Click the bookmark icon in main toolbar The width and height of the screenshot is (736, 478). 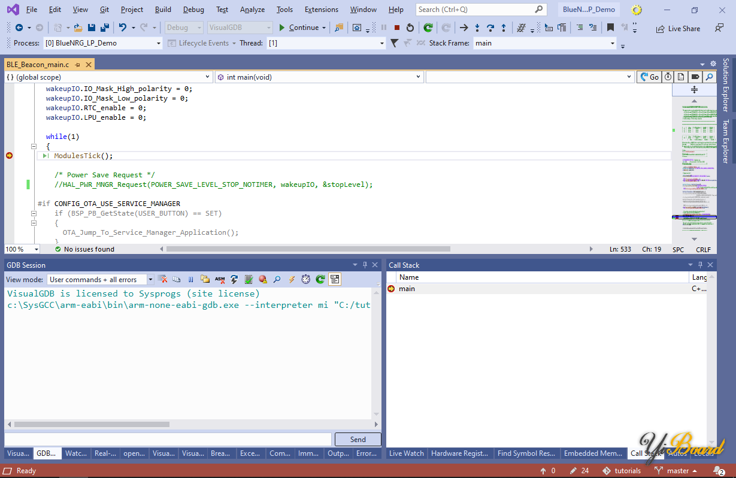pos(610,28)
